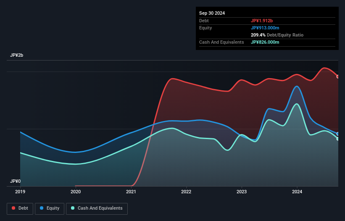Select the 2019 x-axis label
The image size is (345, 221).
20,192
